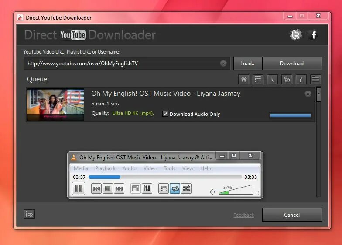Click the clock history icon in Queue toolbar
Image resolution: width=342 pixels, height=245 pixels.
(x=272, y=79)
